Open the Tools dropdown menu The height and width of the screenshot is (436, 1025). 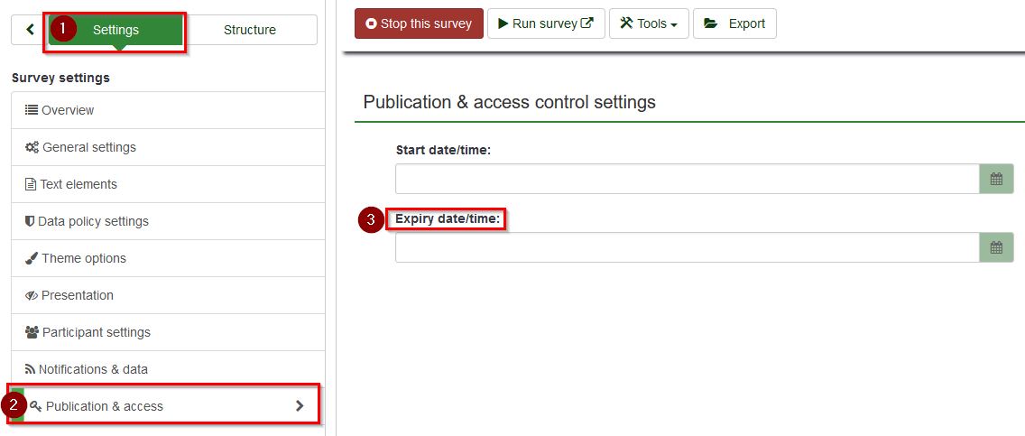click(649, 23)
